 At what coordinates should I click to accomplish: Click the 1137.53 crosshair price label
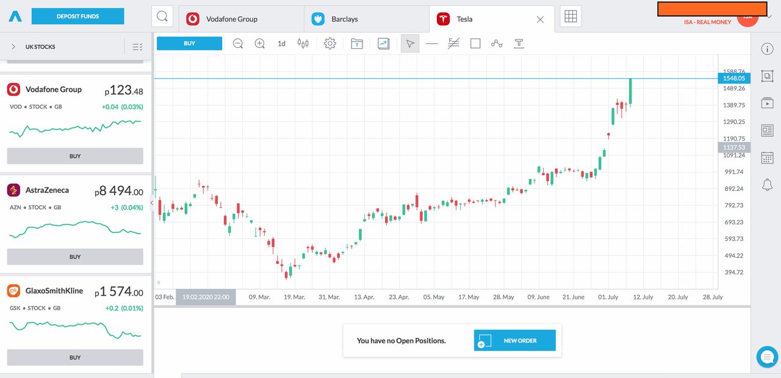[x=734, y=147]
